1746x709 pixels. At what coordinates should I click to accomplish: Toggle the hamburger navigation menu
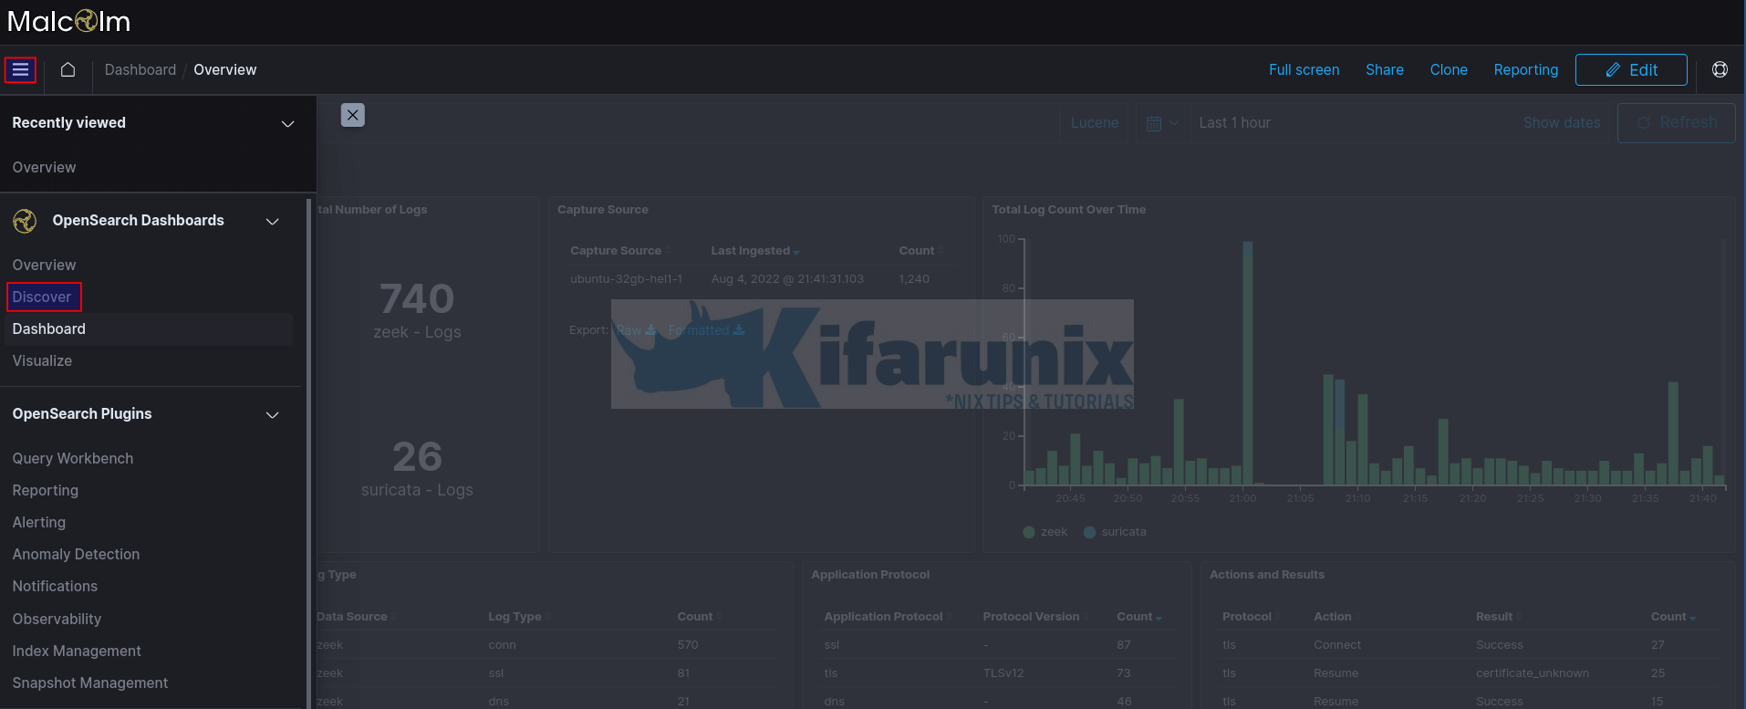pos(20,70)
